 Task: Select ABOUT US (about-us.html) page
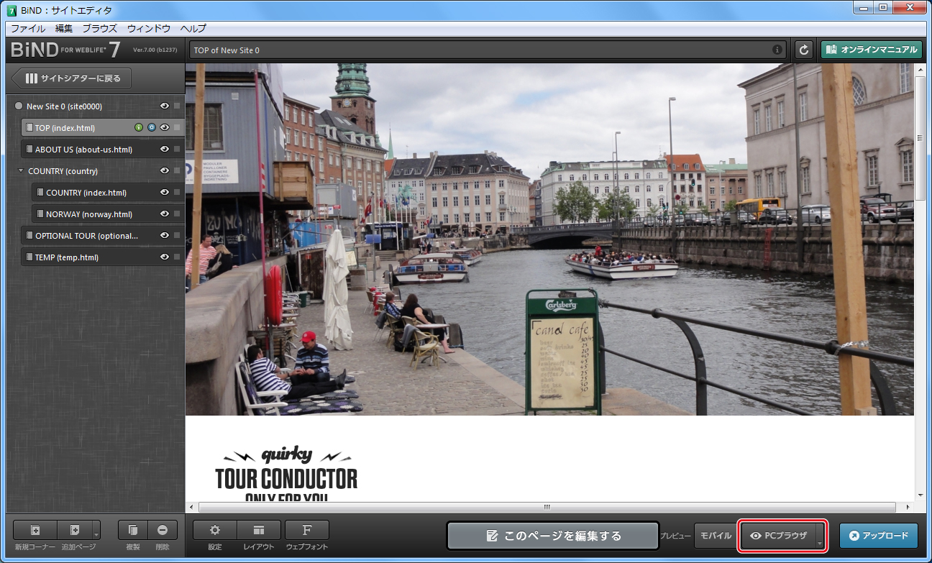(102, 150)
